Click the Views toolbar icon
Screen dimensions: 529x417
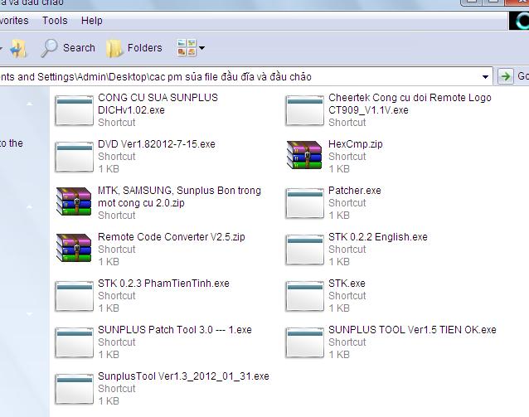click(x=187, y=47)
